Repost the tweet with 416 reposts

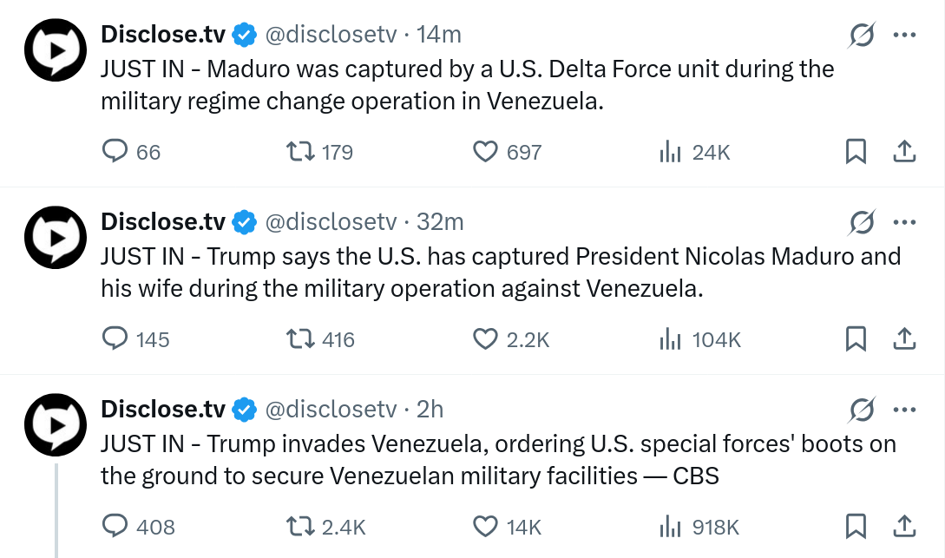point(299,339)
